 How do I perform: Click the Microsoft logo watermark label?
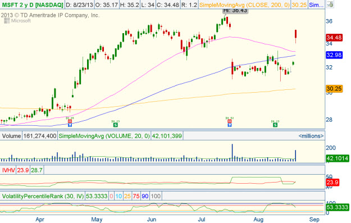[17, 21]
